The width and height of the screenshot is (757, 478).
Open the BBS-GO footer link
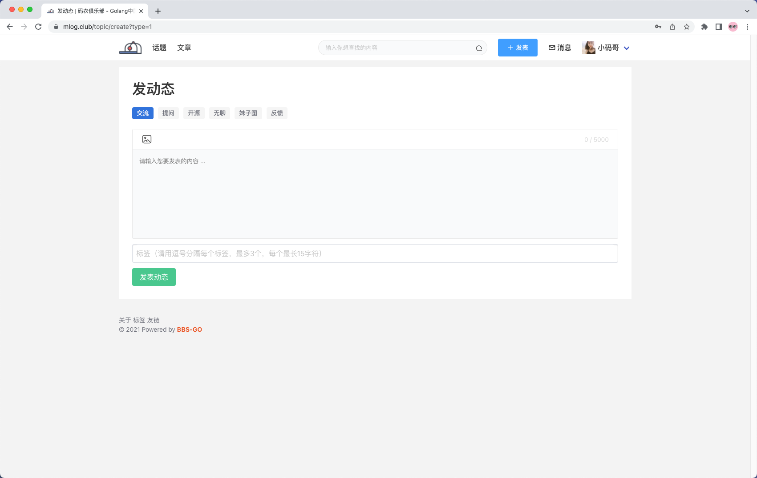[x=189, y=329]
